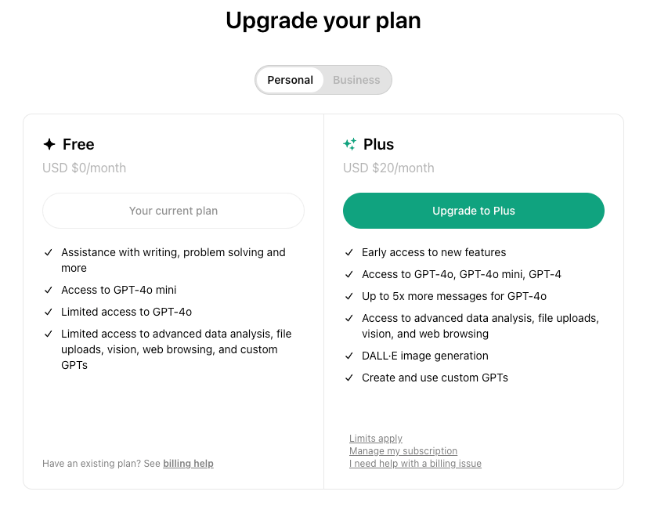The height and width of the screenshot is (506, 650).
Task: Click the "Your current plan" button
Action: [173, 211]
